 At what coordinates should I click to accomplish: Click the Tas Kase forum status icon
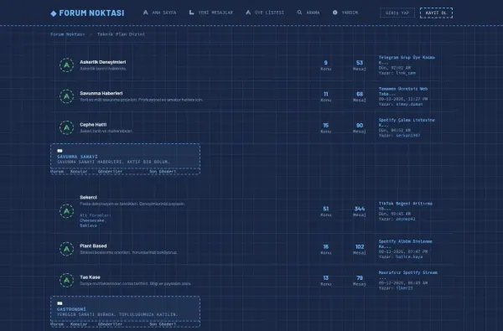click(x=67, y=280)
